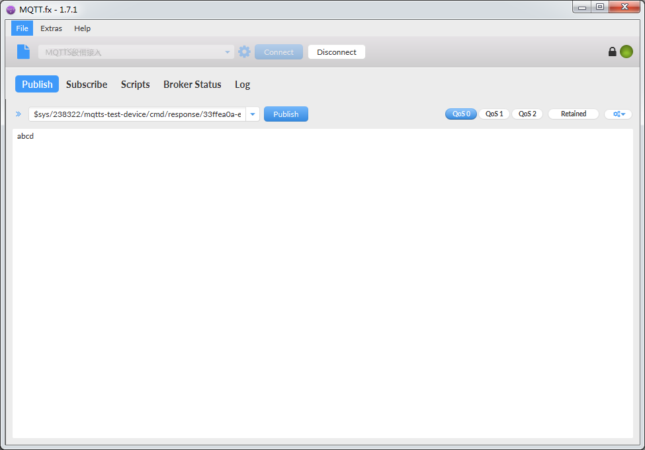Click MQTT.fx app icon in title bar
Viewport: 645px width, 450px height.
(11, 9)
